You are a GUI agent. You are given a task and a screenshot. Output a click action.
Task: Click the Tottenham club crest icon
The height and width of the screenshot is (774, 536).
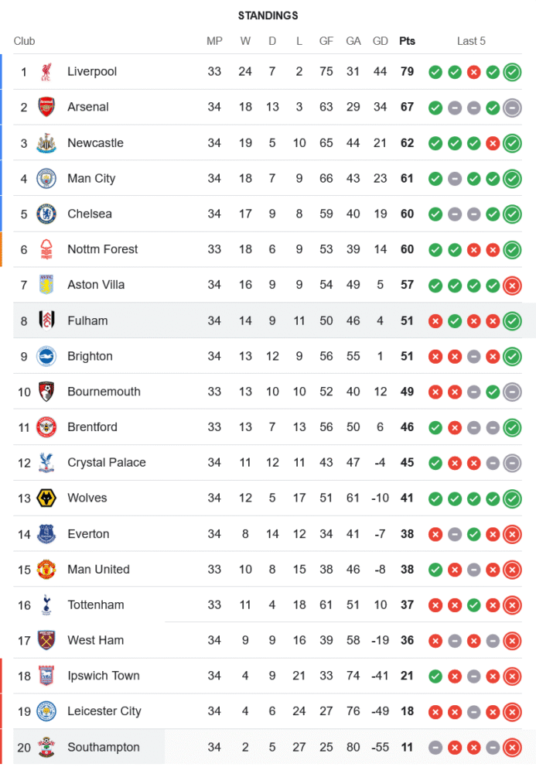click(x=46, y=605)
